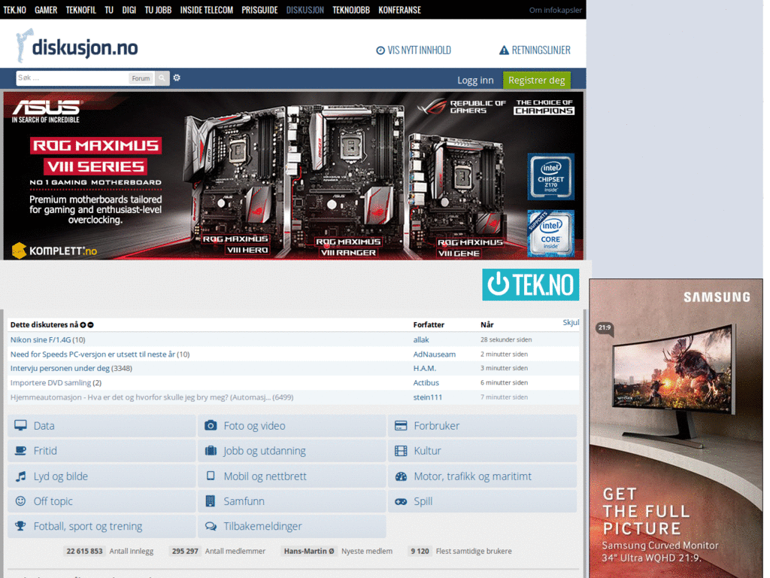The width and height of the screenshot is (770, 578).
Task: Open the Tilbakemeldinger category label
Action: (262, 526)
